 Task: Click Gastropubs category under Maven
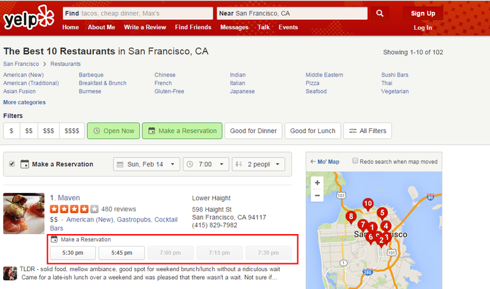(x=134, y=220)
